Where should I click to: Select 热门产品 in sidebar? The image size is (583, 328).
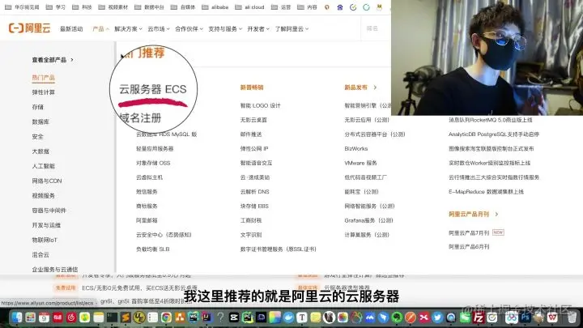pos(43,78)
